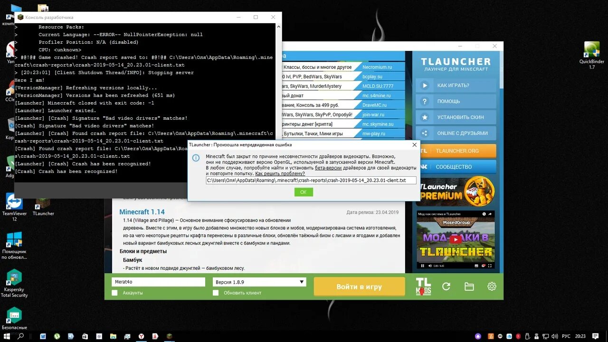Mute the promo video volume icon
Image resolution: width=608 pixels, height=342 pixels.
coord(430,266)
